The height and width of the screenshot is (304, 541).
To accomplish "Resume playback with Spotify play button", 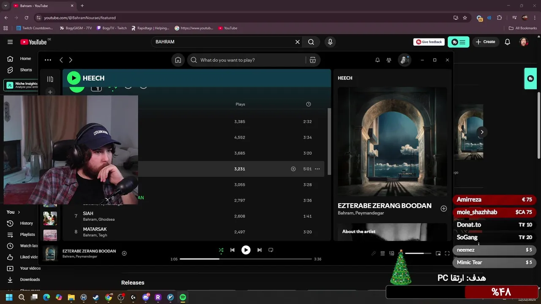I will point(246,250).
